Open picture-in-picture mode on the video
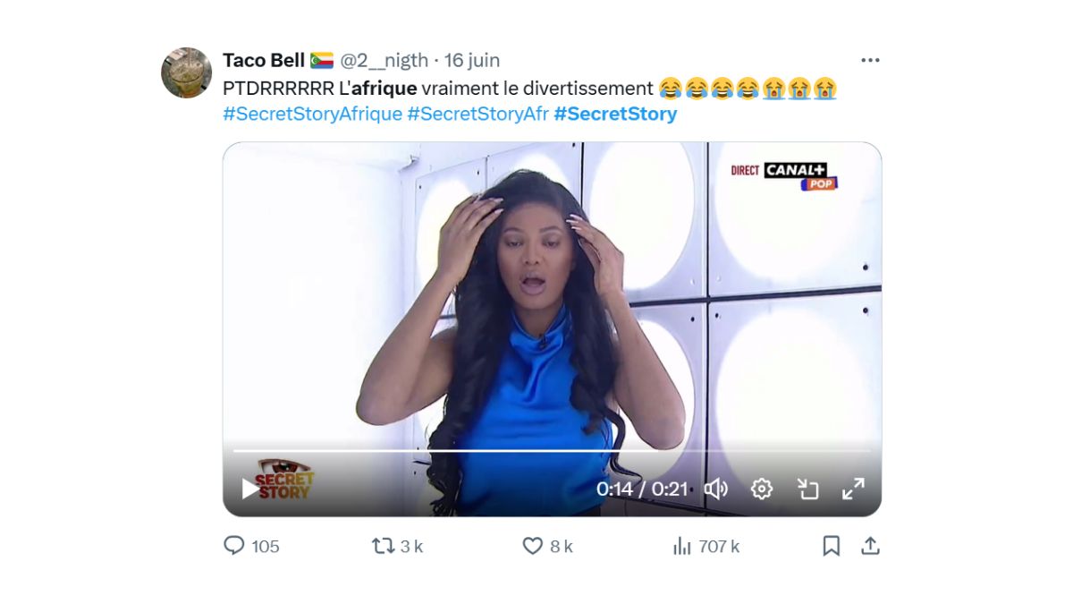The width and height of the screenshot is (1073, 604). tap(808, 488)
